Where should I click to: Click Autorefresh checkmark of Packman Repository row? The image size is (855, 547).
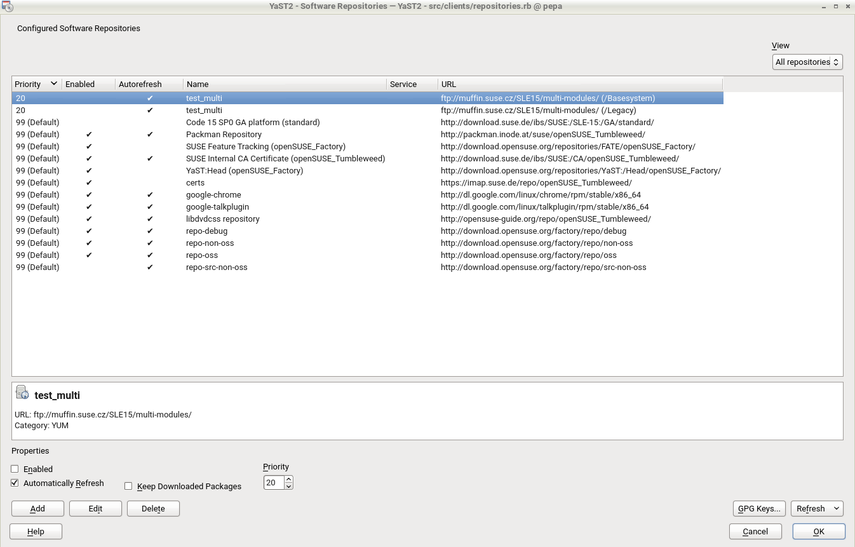point(150,135)
